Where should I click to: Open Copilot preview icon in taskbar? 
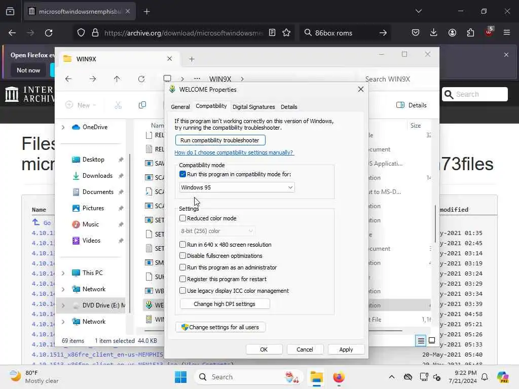pos(503,377)
